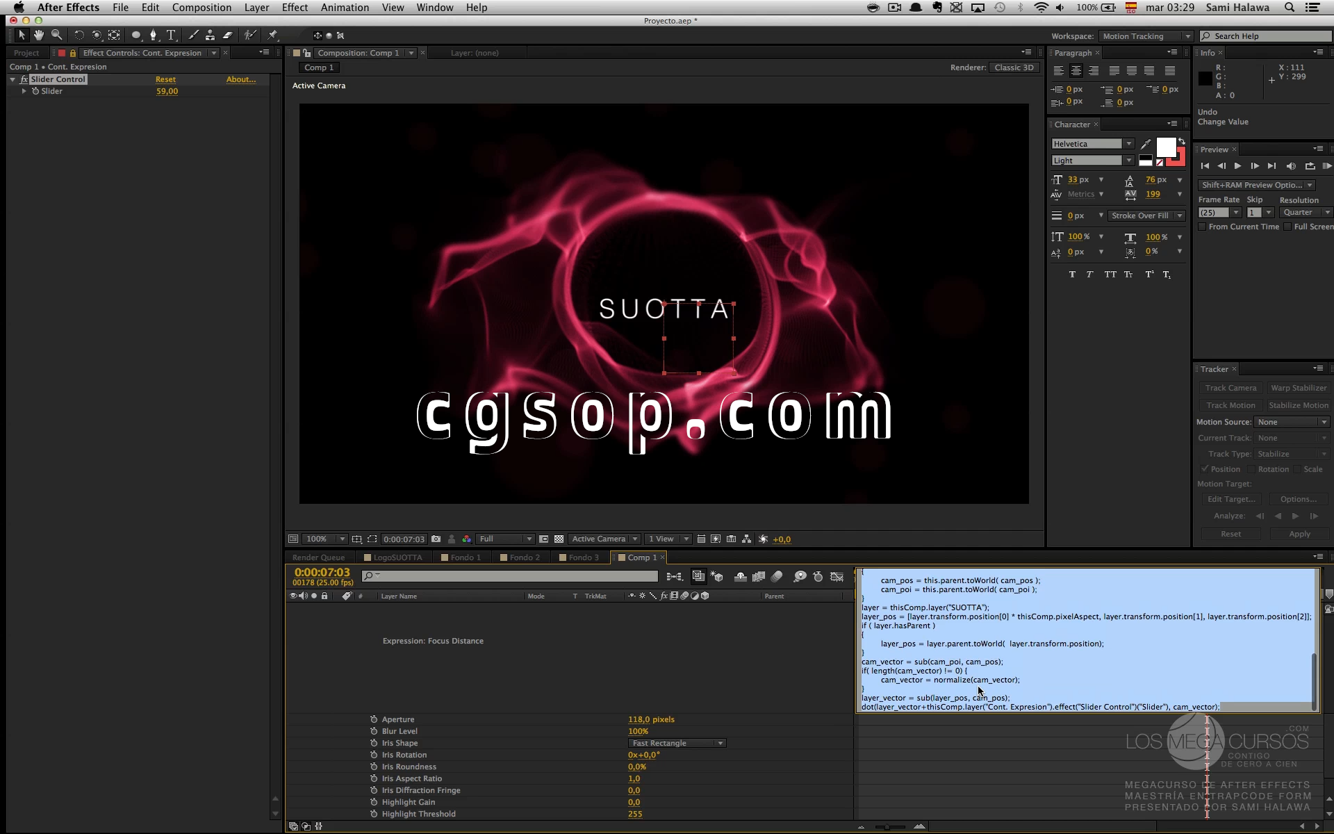Select the Horizontal Type tool

(x=171, y=35)
